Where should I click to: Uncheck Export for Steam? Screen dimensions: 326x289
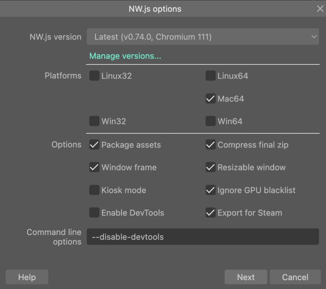210,213
